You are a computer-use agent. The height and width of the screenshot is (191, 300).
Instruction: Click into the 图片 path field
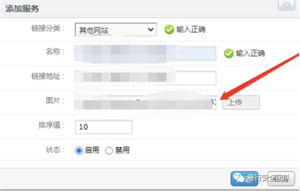tap(146, 102)
